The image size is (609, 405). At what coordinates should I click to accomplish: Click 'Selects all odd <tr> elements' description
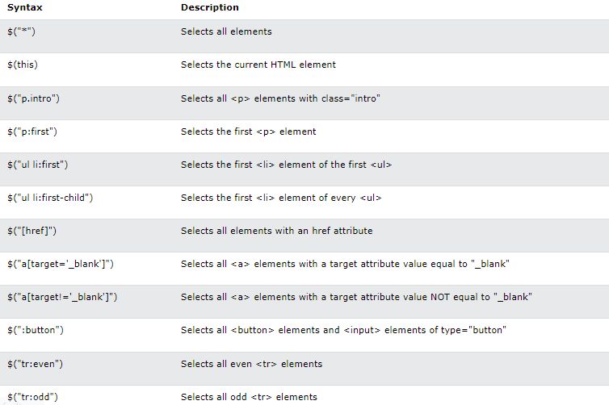(249, 397)
